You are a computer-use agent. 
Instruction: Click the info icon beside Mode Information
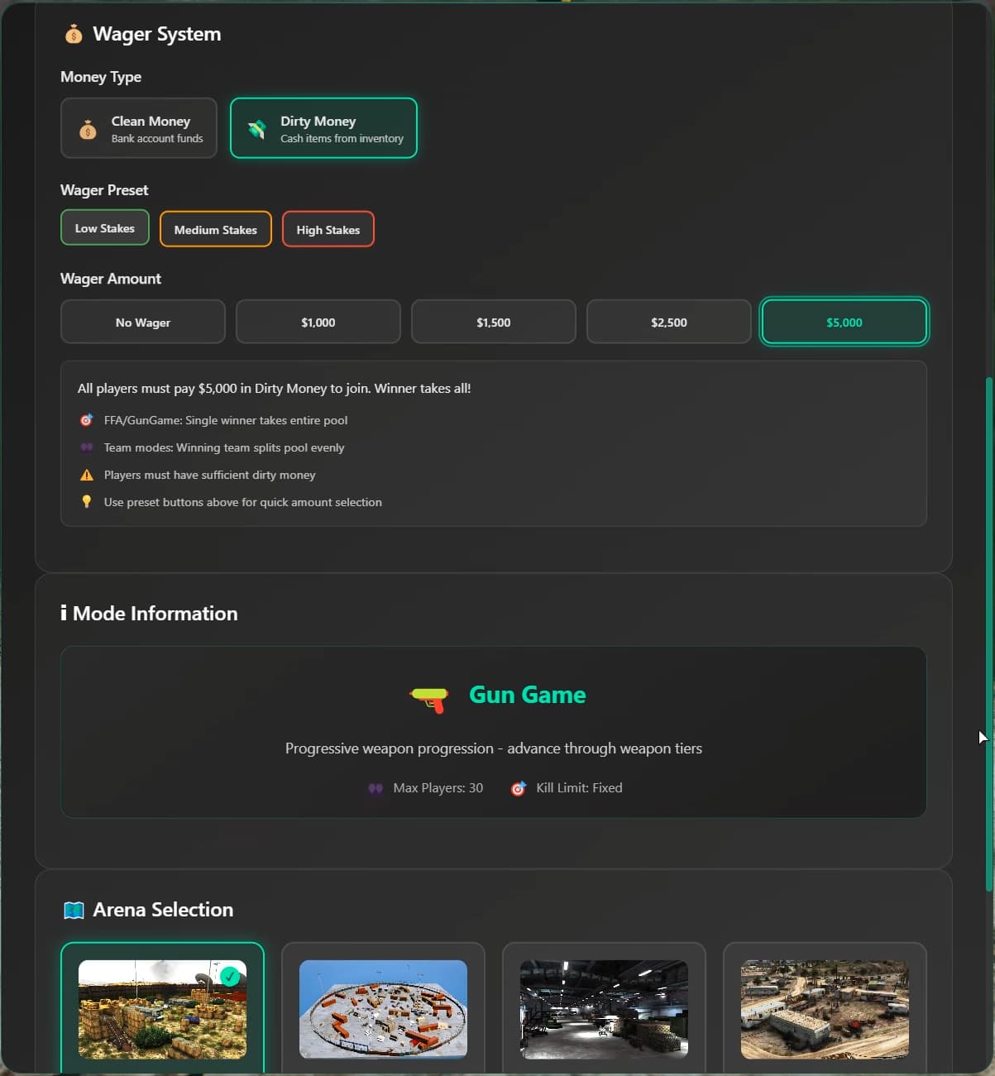point(64,613)
